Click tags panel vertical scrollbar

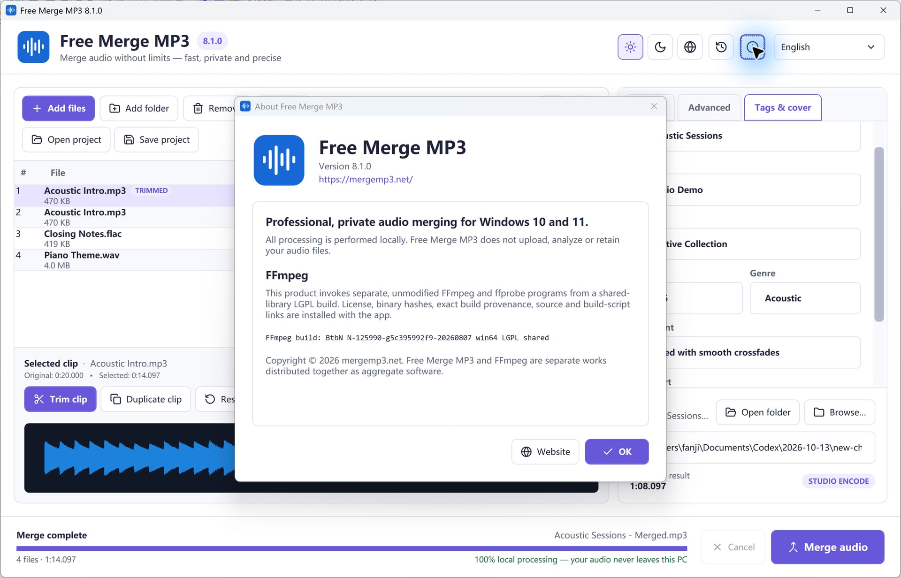[879, 235]
